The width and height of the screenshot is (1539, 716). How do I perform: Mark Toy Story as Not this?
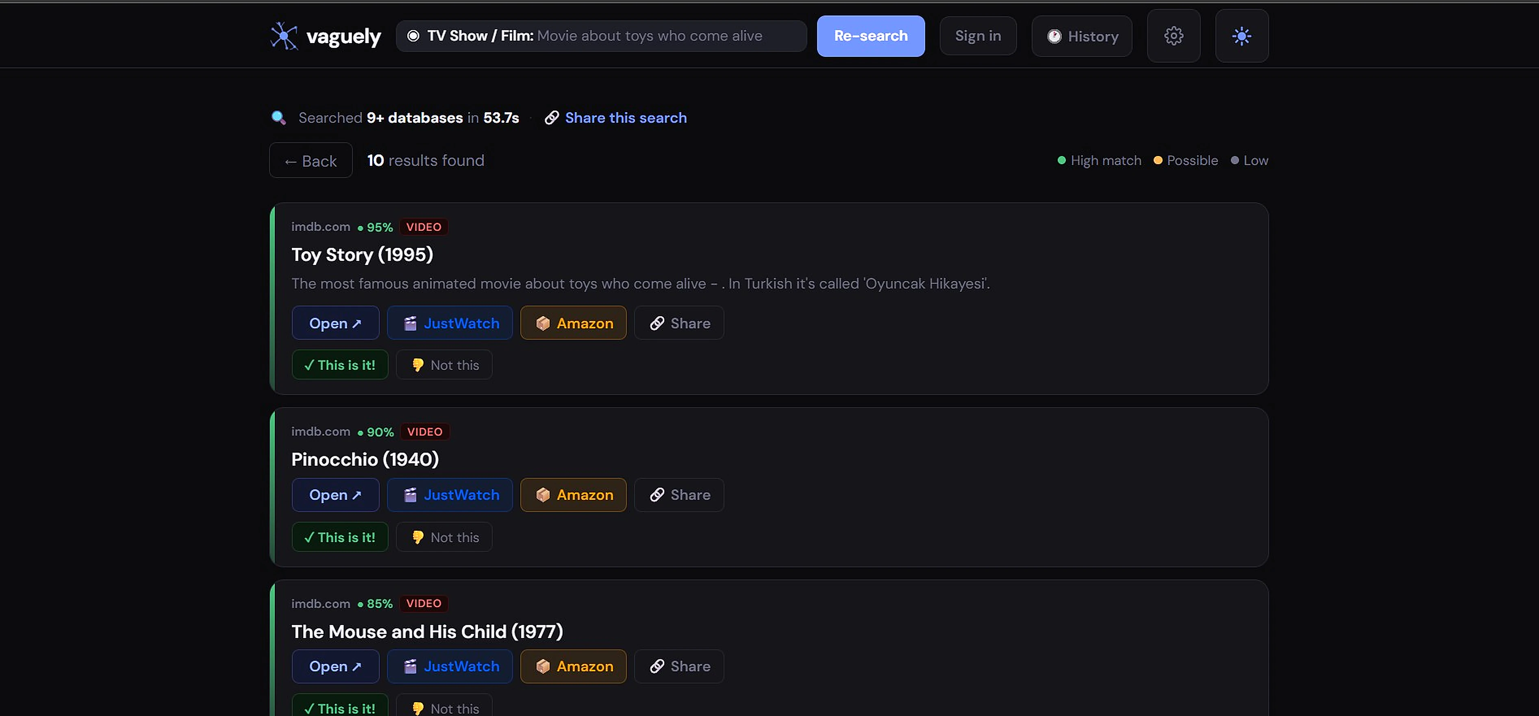444,365
